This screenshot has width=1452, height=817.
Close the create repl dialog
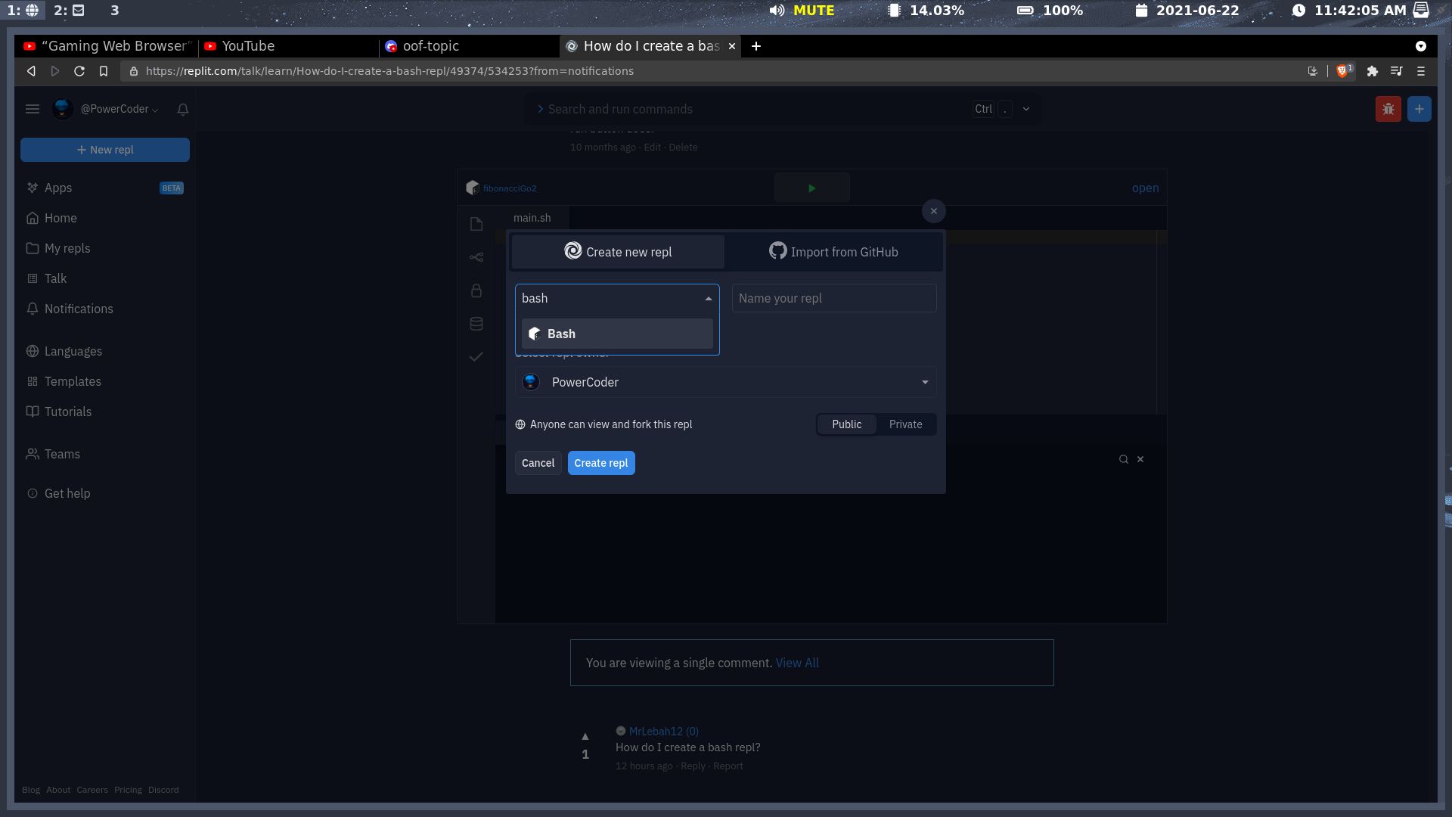[933, 211]
